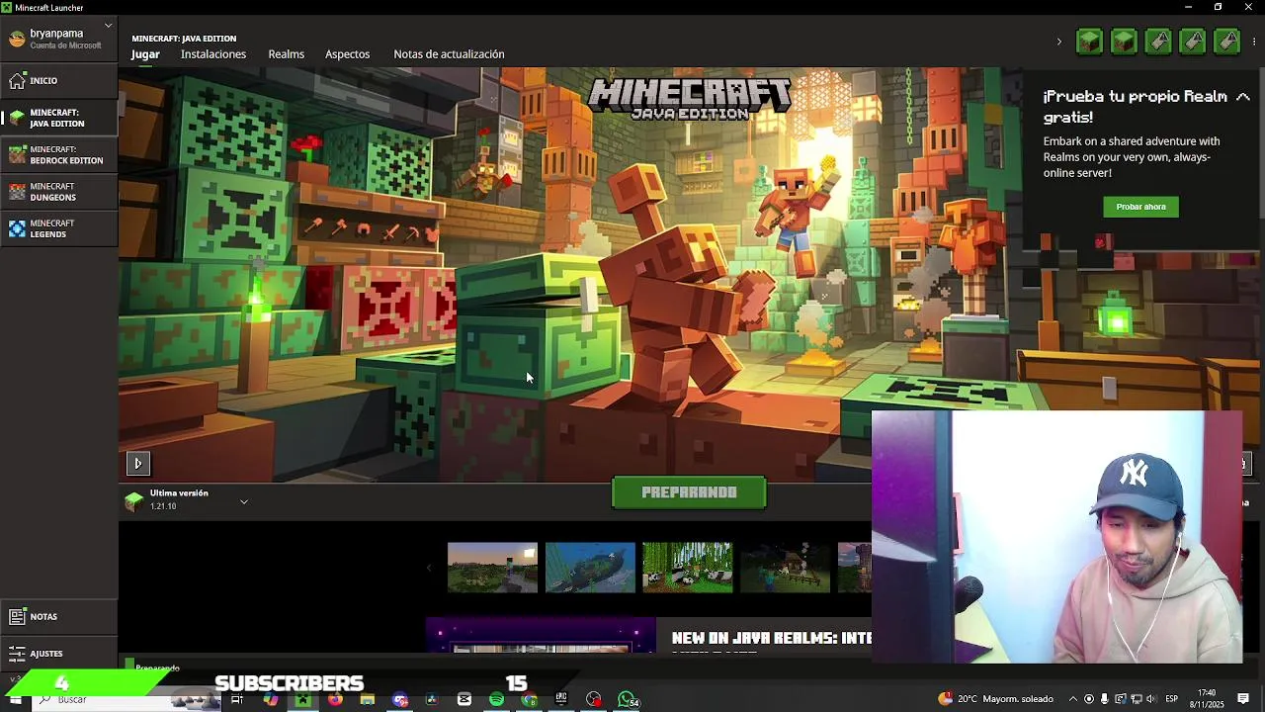
Task: Switch to the Aspectos tab
Action: coord(347,53)
